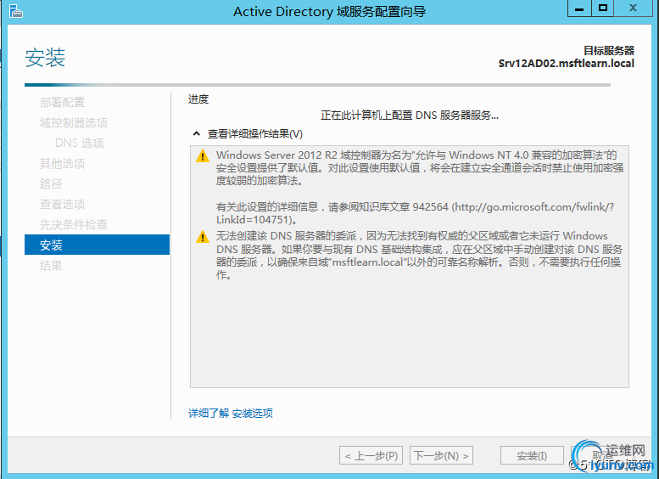Click warning icon beside DNS 委派 message
Screen dimensions: 659x479
[x=203, y=237]
